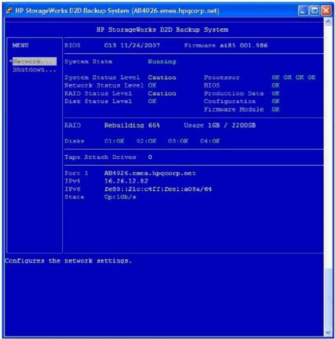Click the application icon in the title bar
The height and width of the screenshot is (339, 335).
[x=9, y=10]
